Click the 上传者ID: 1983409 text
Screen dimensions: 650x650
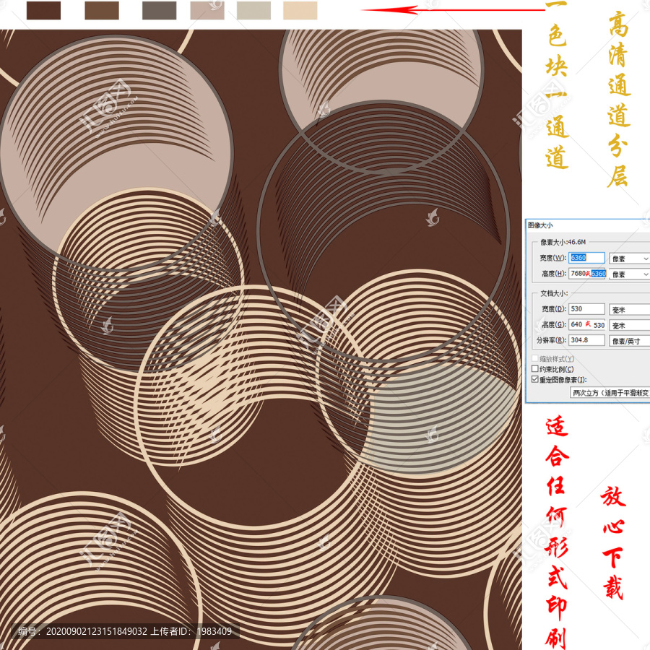[191, 632]
